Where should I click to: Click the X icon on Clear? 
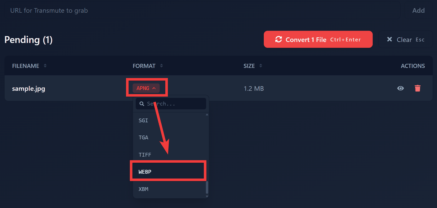pyautogui.click(x=389, y=40)
